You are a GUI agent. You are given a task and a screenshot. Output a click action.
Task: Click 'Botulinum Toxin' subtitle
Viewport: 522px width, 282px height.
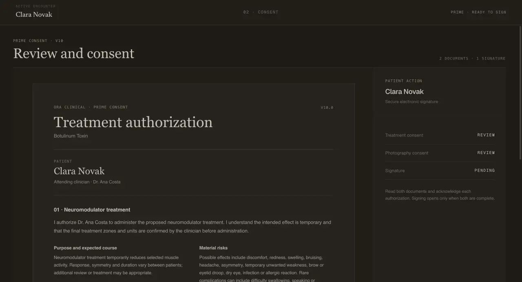(x=71, y=136)
